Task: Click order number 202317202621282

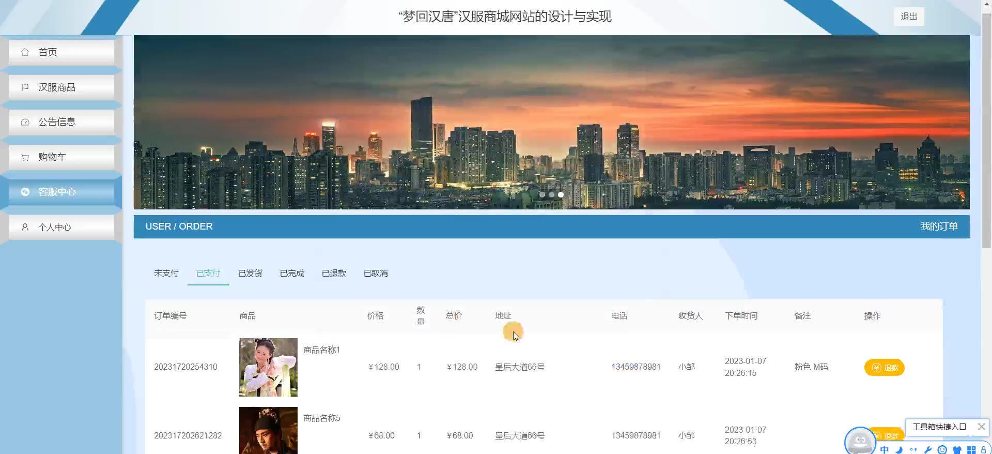Action: click(188, 436)
